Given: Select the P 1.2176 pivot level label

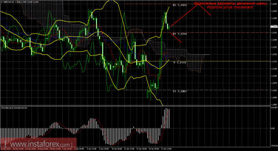Looking at the screenshot, I should pyautogui.click(x=180, y=63).
